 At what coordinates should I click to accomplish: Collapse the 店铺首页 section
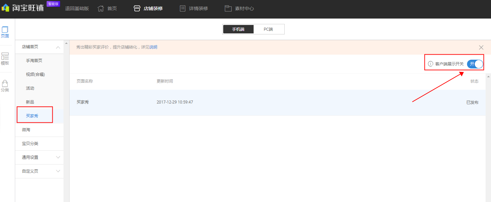point(58,47)
